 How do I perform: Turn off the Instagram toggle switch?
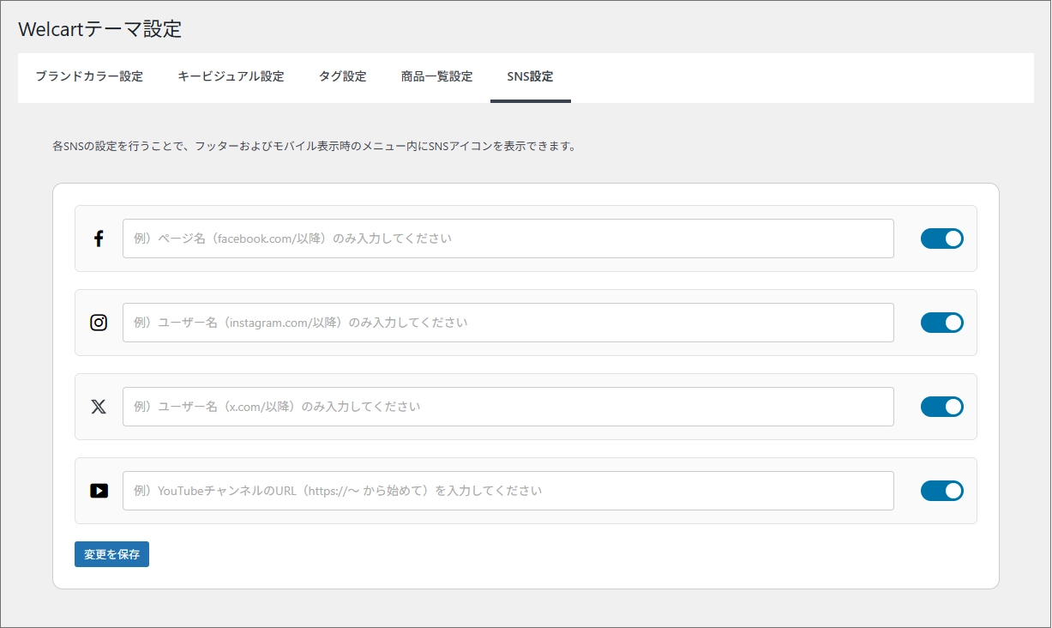coord(942,323)
